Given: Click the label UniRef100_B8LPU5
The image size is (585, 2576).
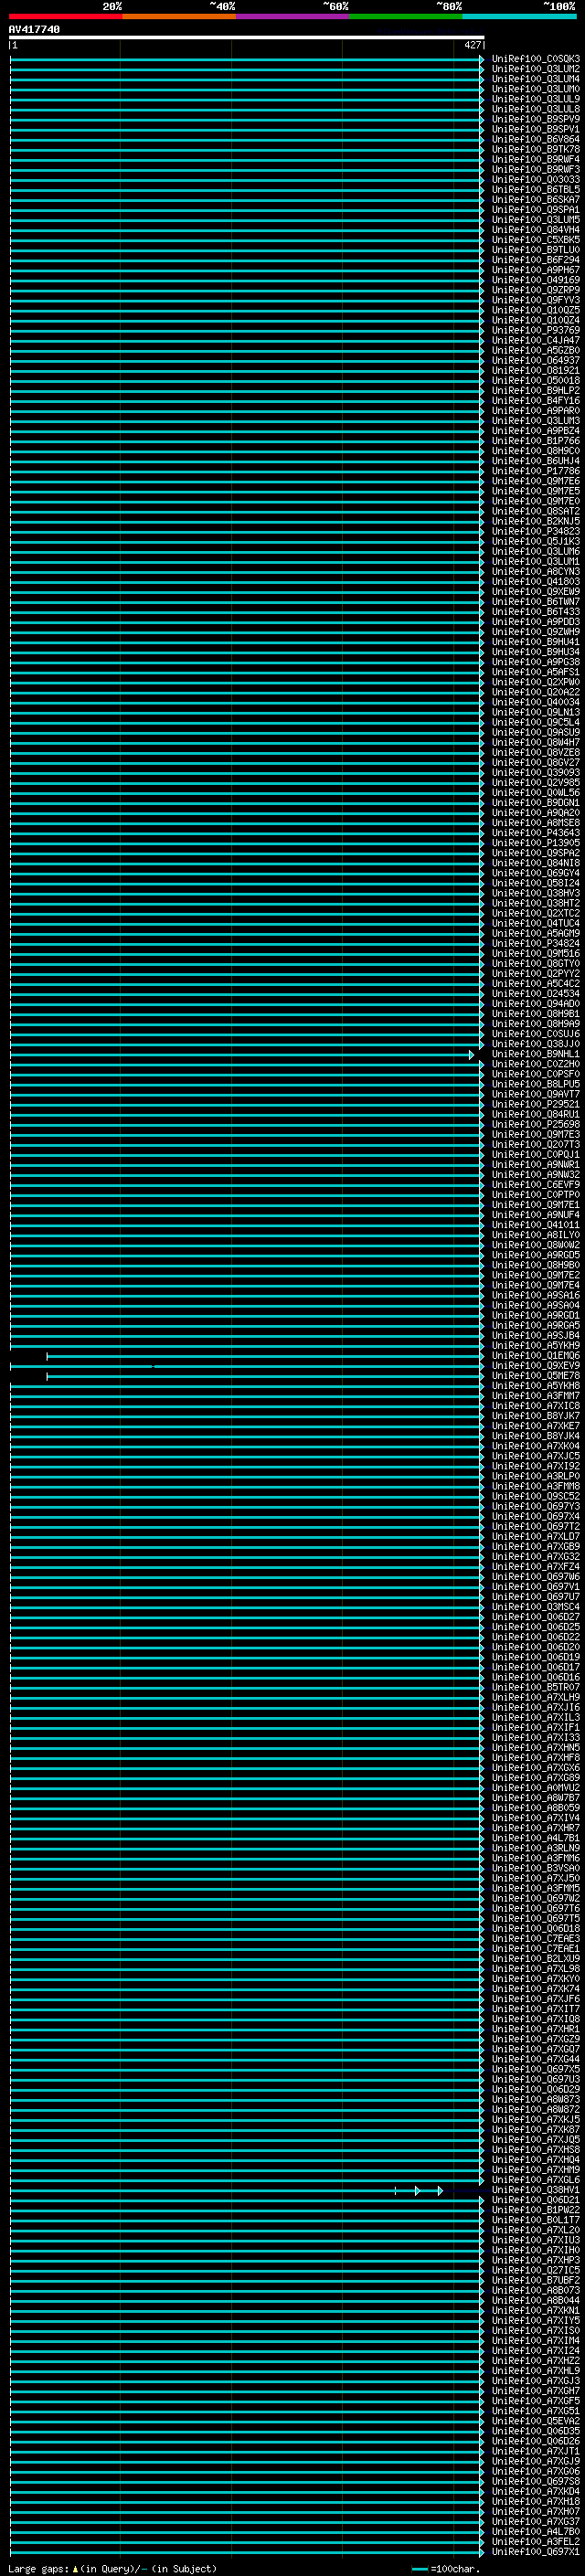Looking at the screenshot, I should pyautogui.click(x=536, y=1084).
